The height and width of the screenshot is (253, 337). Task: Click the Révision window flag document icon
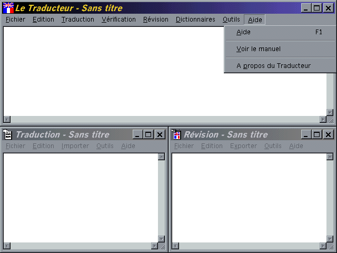[x=176, y=135]
